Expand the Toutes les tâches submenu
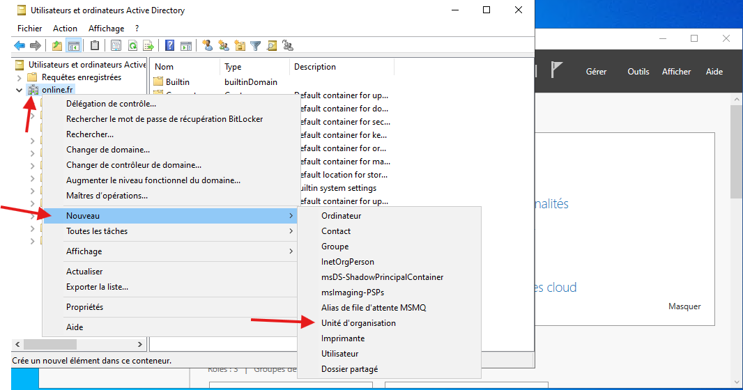The width and height of the screenshot is (743, 390). [169, 231]
